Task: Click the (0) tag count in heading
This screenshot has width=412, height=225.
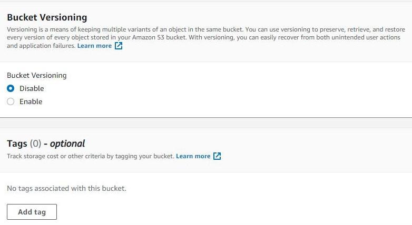Action: (35, 144)
